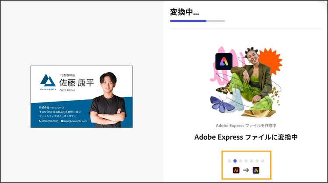
Task: Click the purple butterfly in the illustration
Action: (x=222, y=104)
